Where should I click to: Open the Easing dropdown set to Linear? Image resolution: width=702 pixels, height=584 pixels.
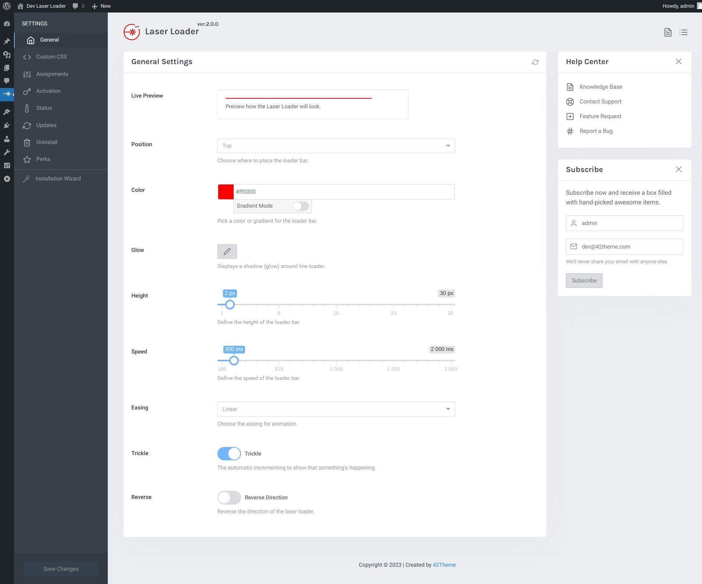336,409
